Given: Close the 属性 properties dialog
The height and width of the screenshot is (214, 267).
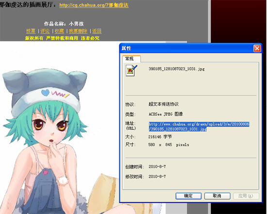Looking at the screenshot, I should tap(257, 48).
